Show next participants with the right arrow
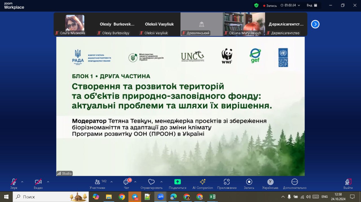 pos(315,24)
